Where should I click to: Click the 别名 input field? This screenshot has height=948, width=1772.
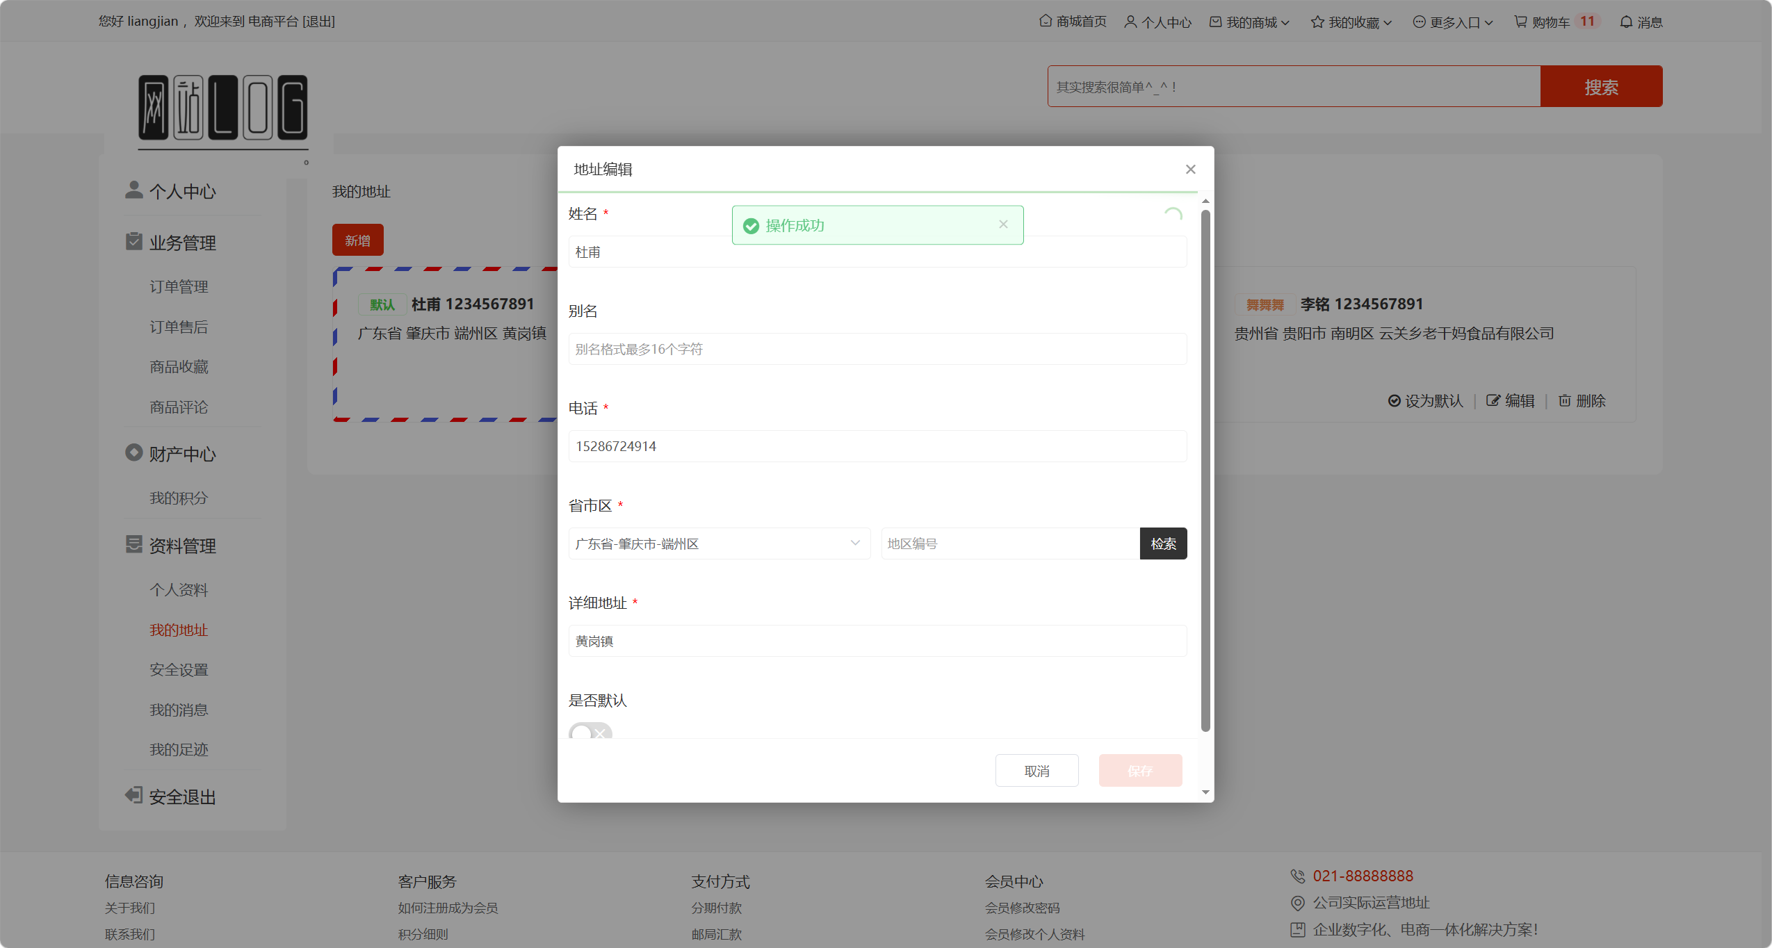[877, 349]
